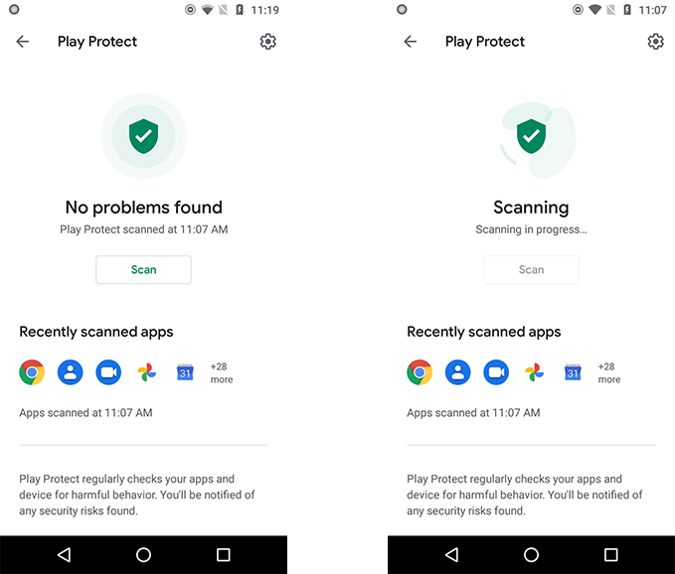Select the Calendar 31 icon on the left screen
675x574 pixels.
coord(185,372)
